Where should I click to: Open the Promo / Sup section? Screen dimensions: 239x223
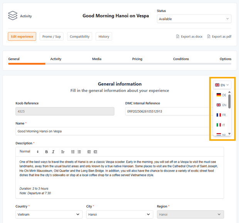point(52,37)
